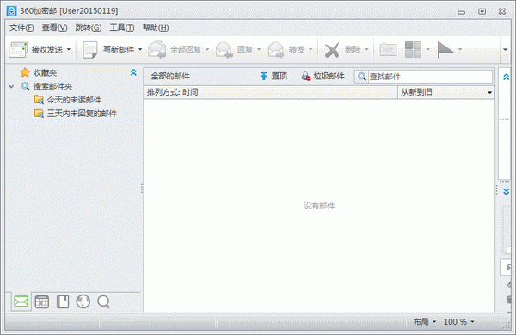Viewport: 516px width, 335px height.
Task: Open the search view magnifier icon
Action: coord(104,301)
